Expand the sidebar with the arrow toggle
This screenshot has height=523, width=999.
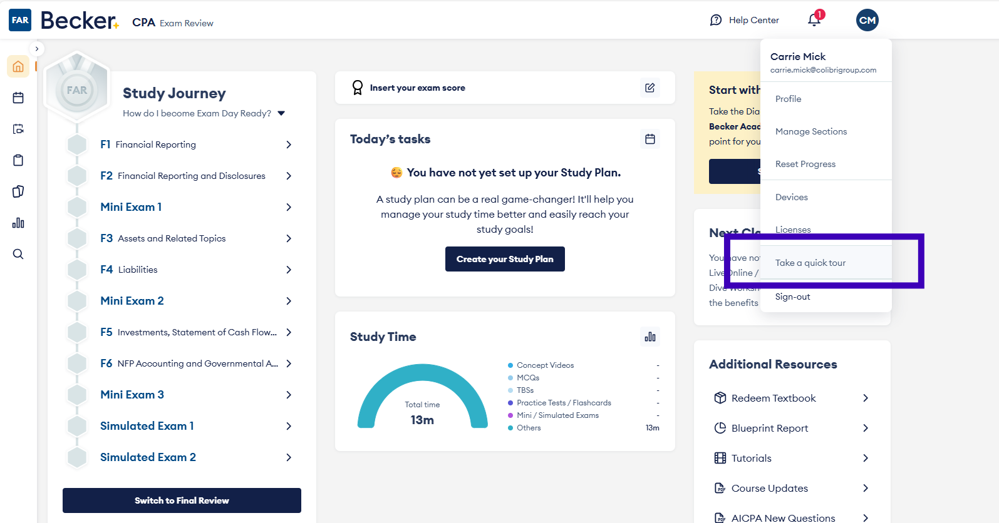click(37, 49)
